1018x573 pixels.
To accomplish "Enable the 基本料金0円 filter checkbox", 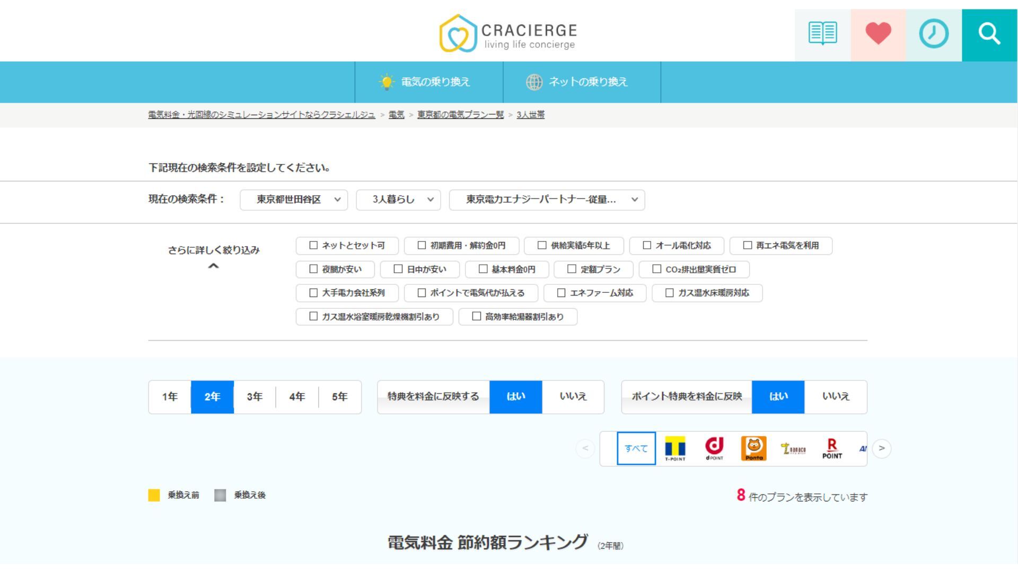I will pyautogui.click(x=483, y=270).
